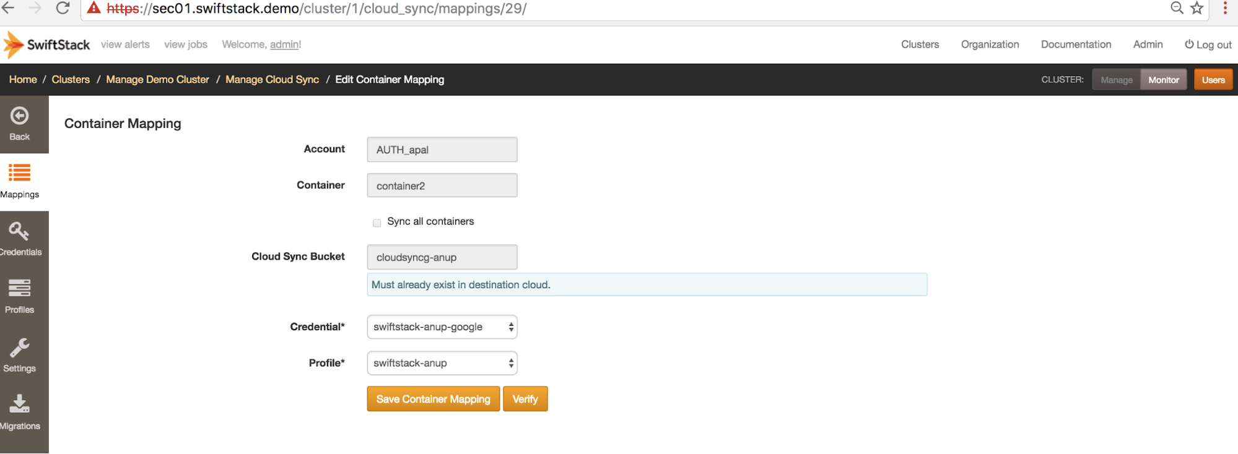Viewport: 1238px width, 454px height.
Task: Bookmark page with star icon
Action: pyautogui.click(x=1197, y=8)
